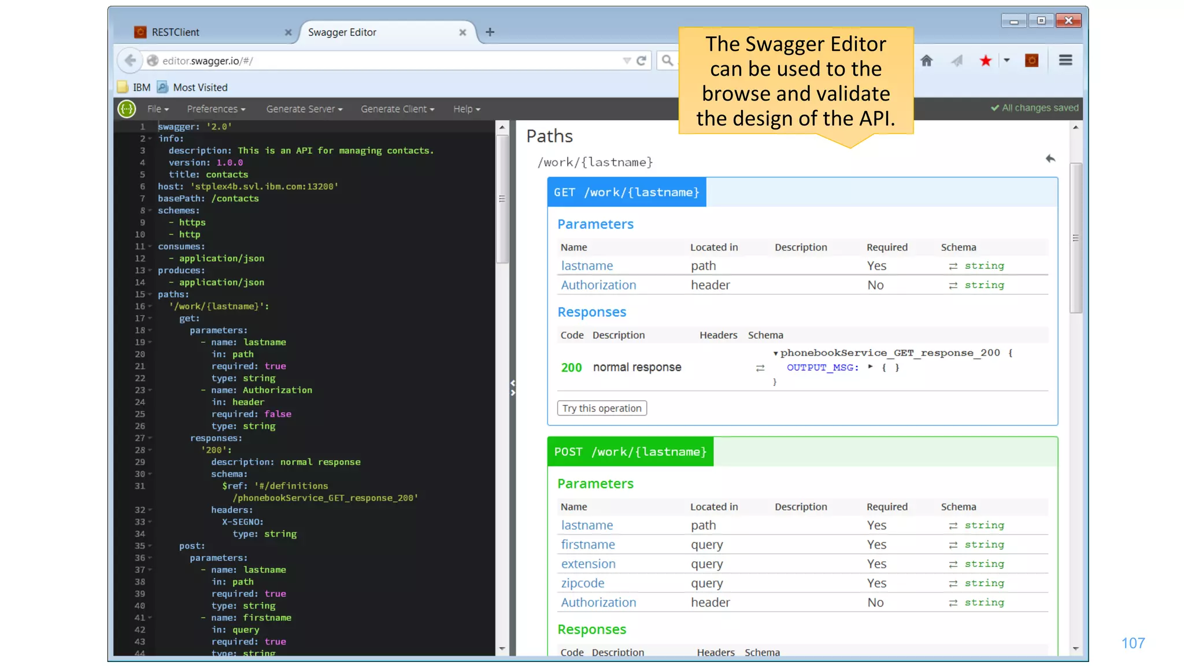1184x666 pixels.
Task: Toggle schema view icon for POST firstname
Action: [953, 545]
